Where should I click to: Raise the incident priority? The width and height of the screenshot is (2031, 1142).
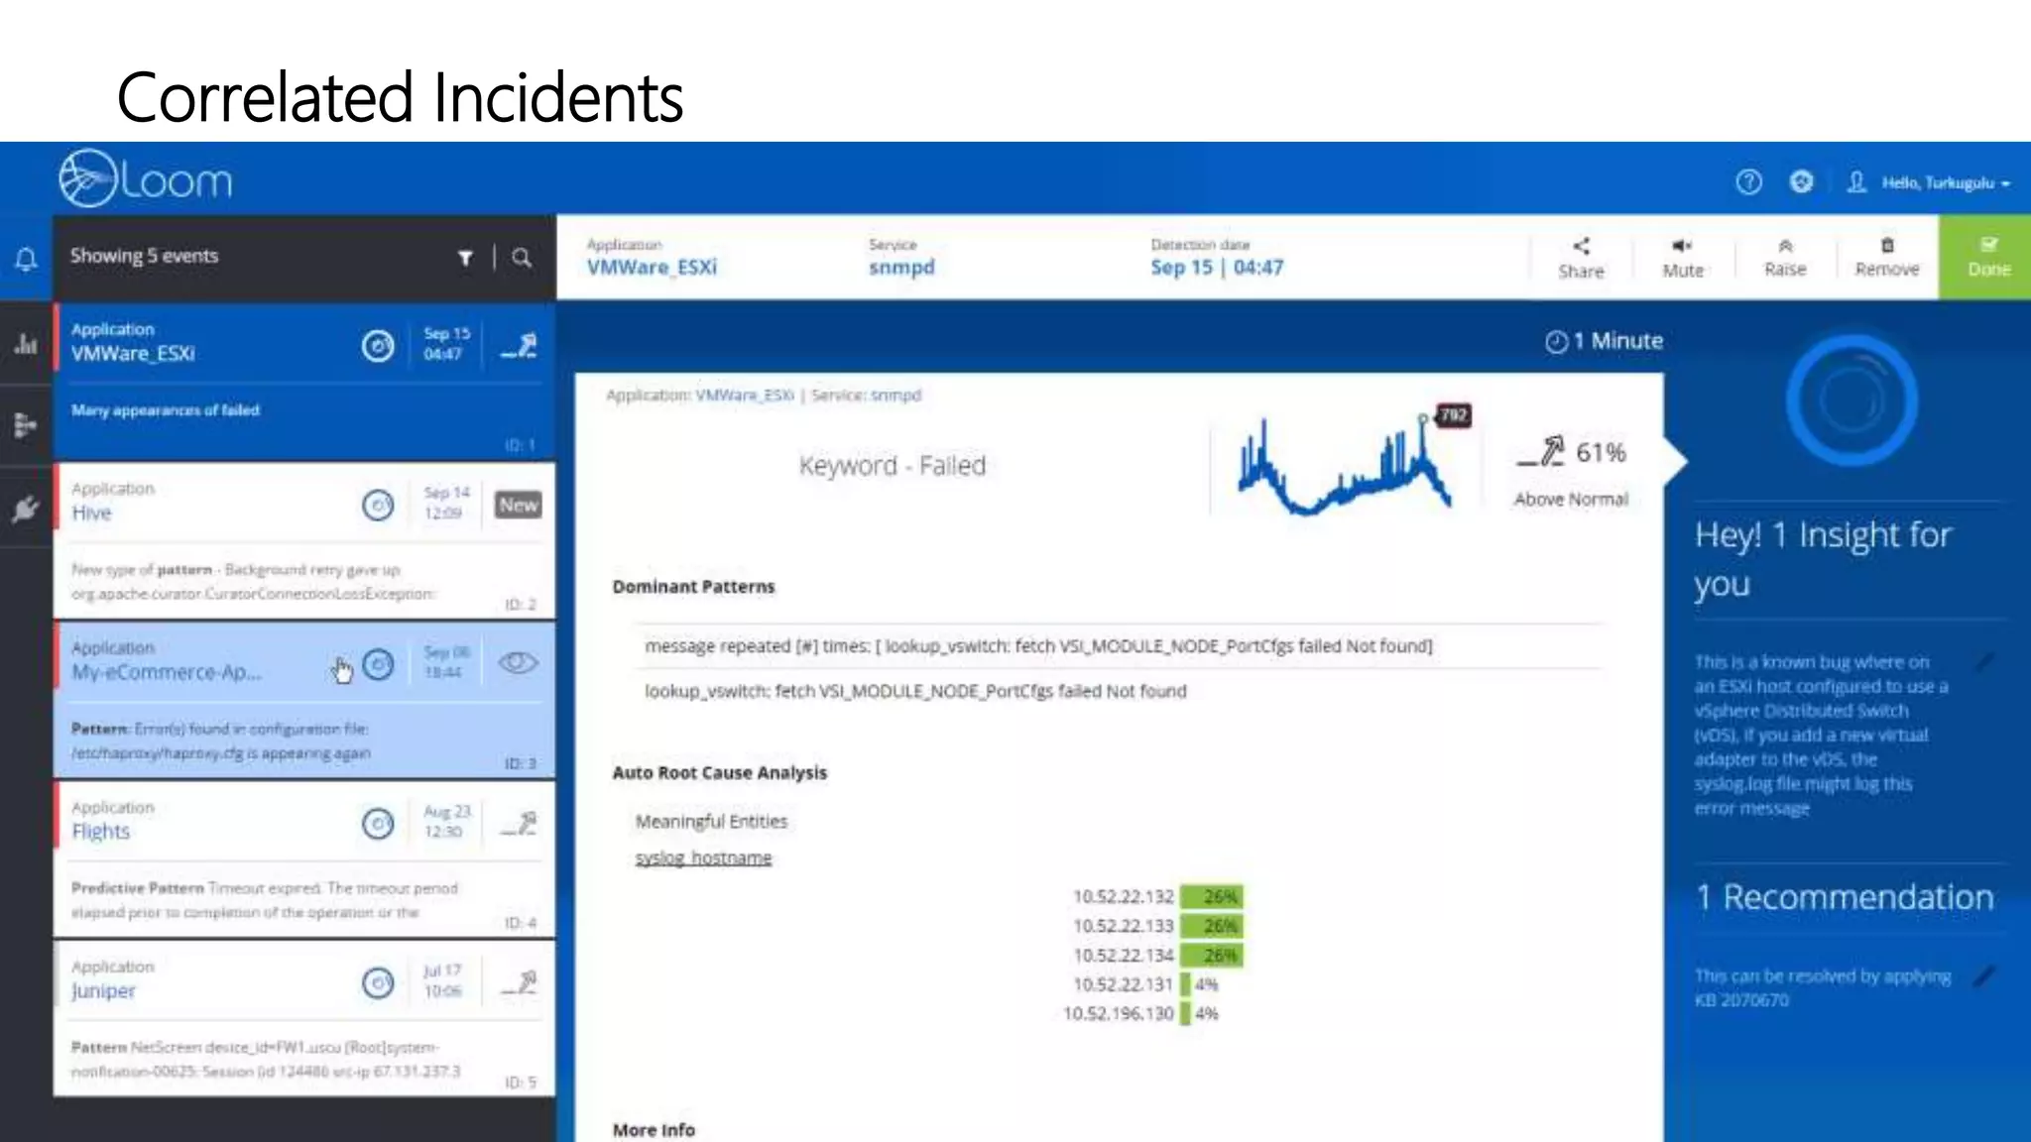click(x=1785, y=258)
